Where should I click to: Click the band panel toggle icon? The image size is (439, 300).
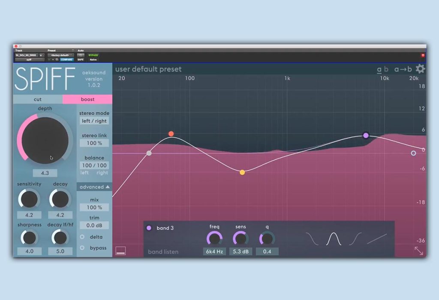pyautogui.click(x=120, y=251)
